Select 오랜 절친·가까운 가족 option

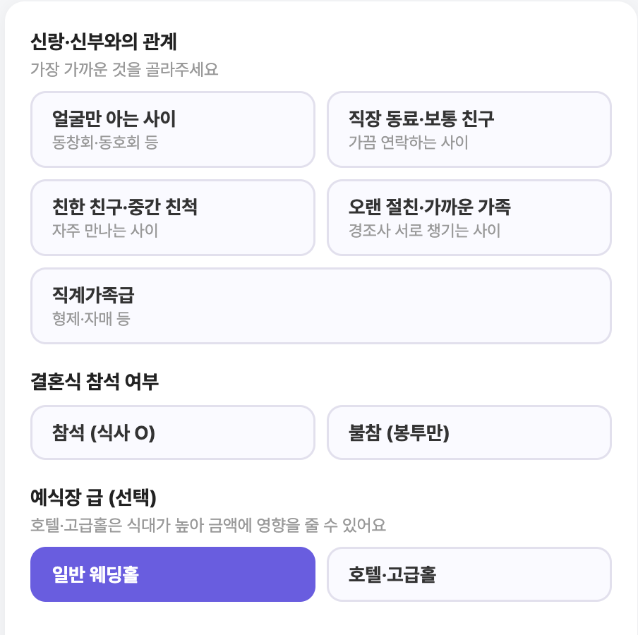pos(469,217)
